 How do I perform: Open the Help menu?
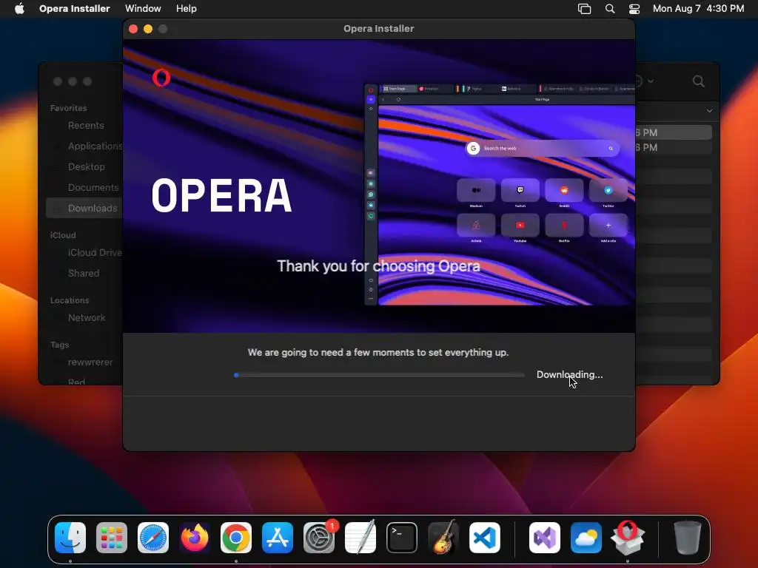point(186,9)
